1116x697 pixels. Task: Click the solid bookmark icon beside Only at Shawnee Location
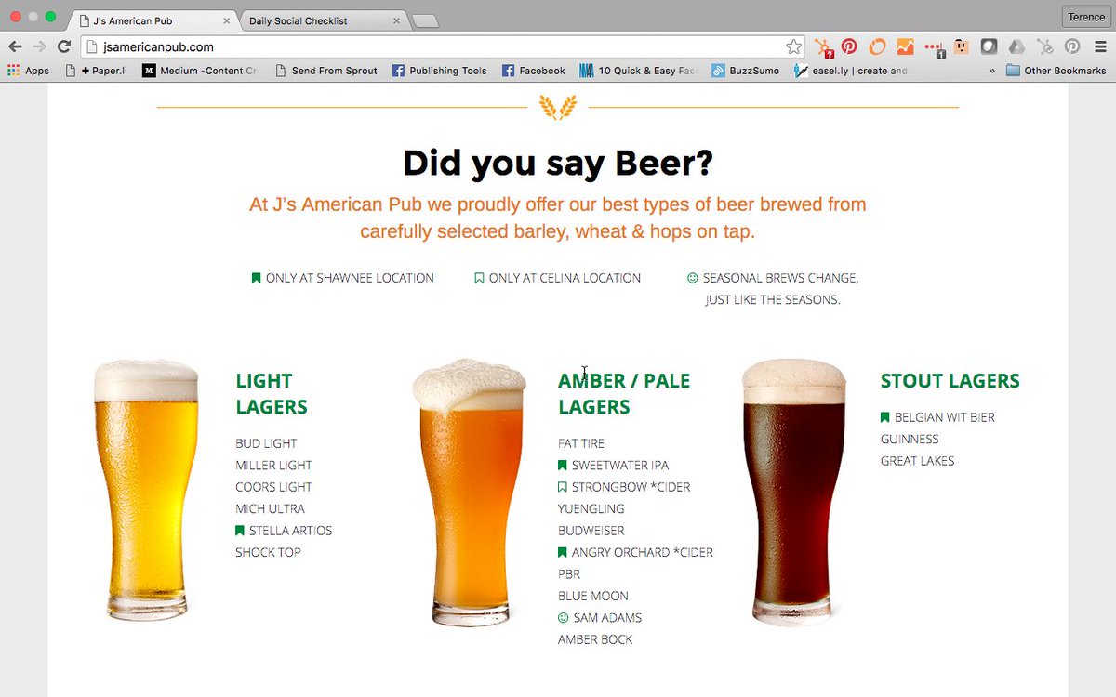(x=256, y=278)
